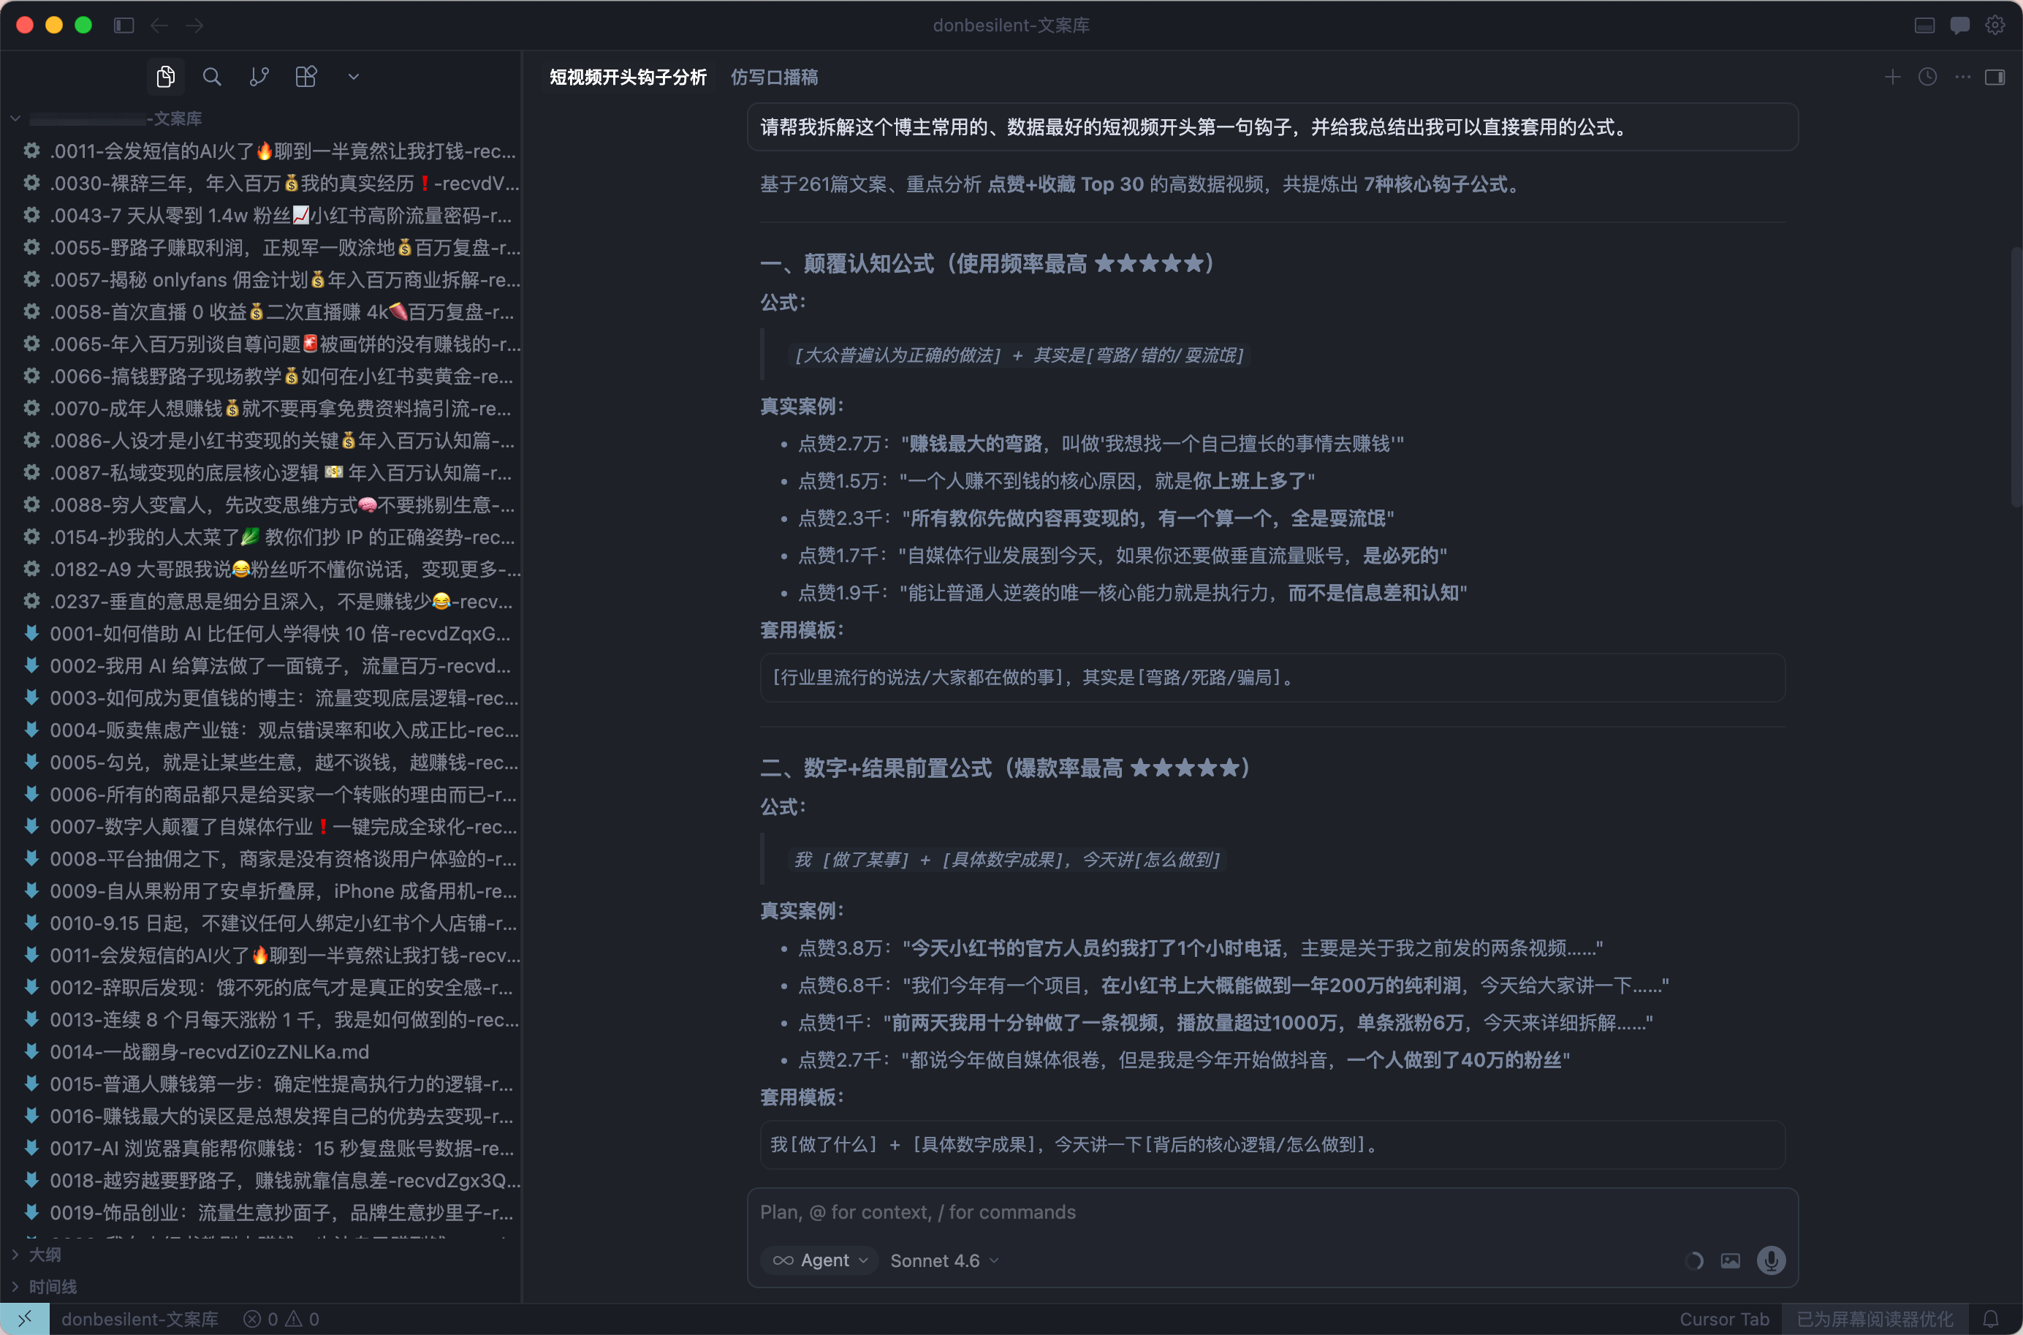Toggle the right side panel icon

(1995, 77)
